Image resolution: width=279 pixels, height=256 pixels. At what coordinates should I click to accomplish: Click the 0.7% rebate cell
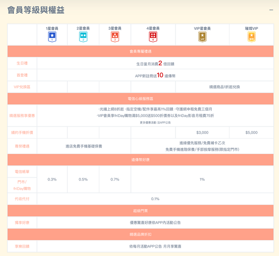coord(115,179)
